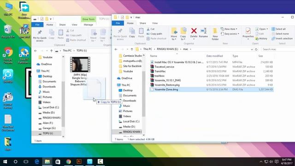Viewport: 295px width, 166px height.
Task: Click Invert selection in mac window
Action: coord(282,38)
